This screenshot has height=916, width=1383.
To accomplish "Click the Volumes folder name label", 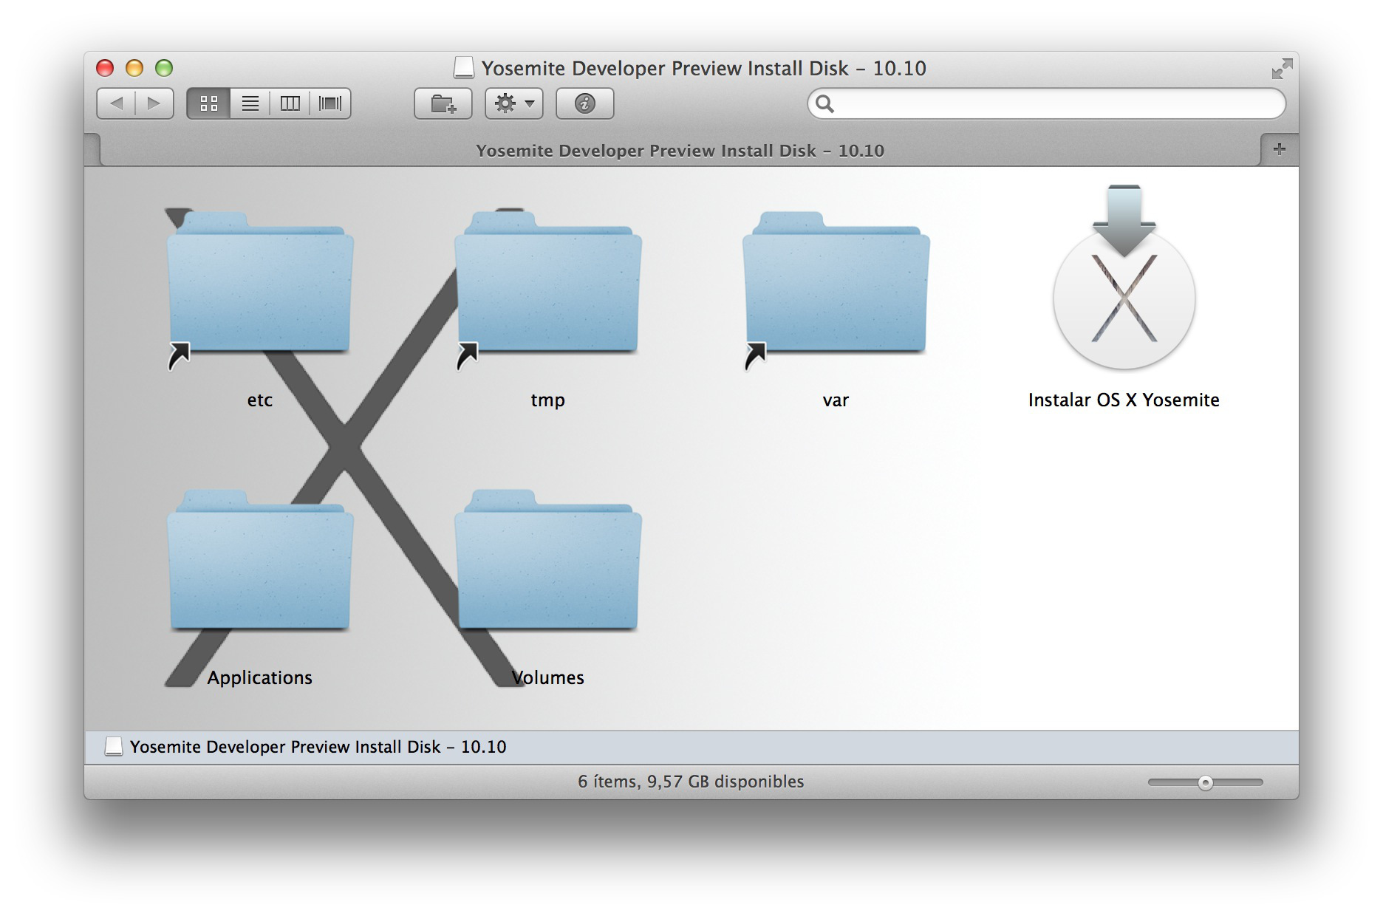I will point(548,678).
